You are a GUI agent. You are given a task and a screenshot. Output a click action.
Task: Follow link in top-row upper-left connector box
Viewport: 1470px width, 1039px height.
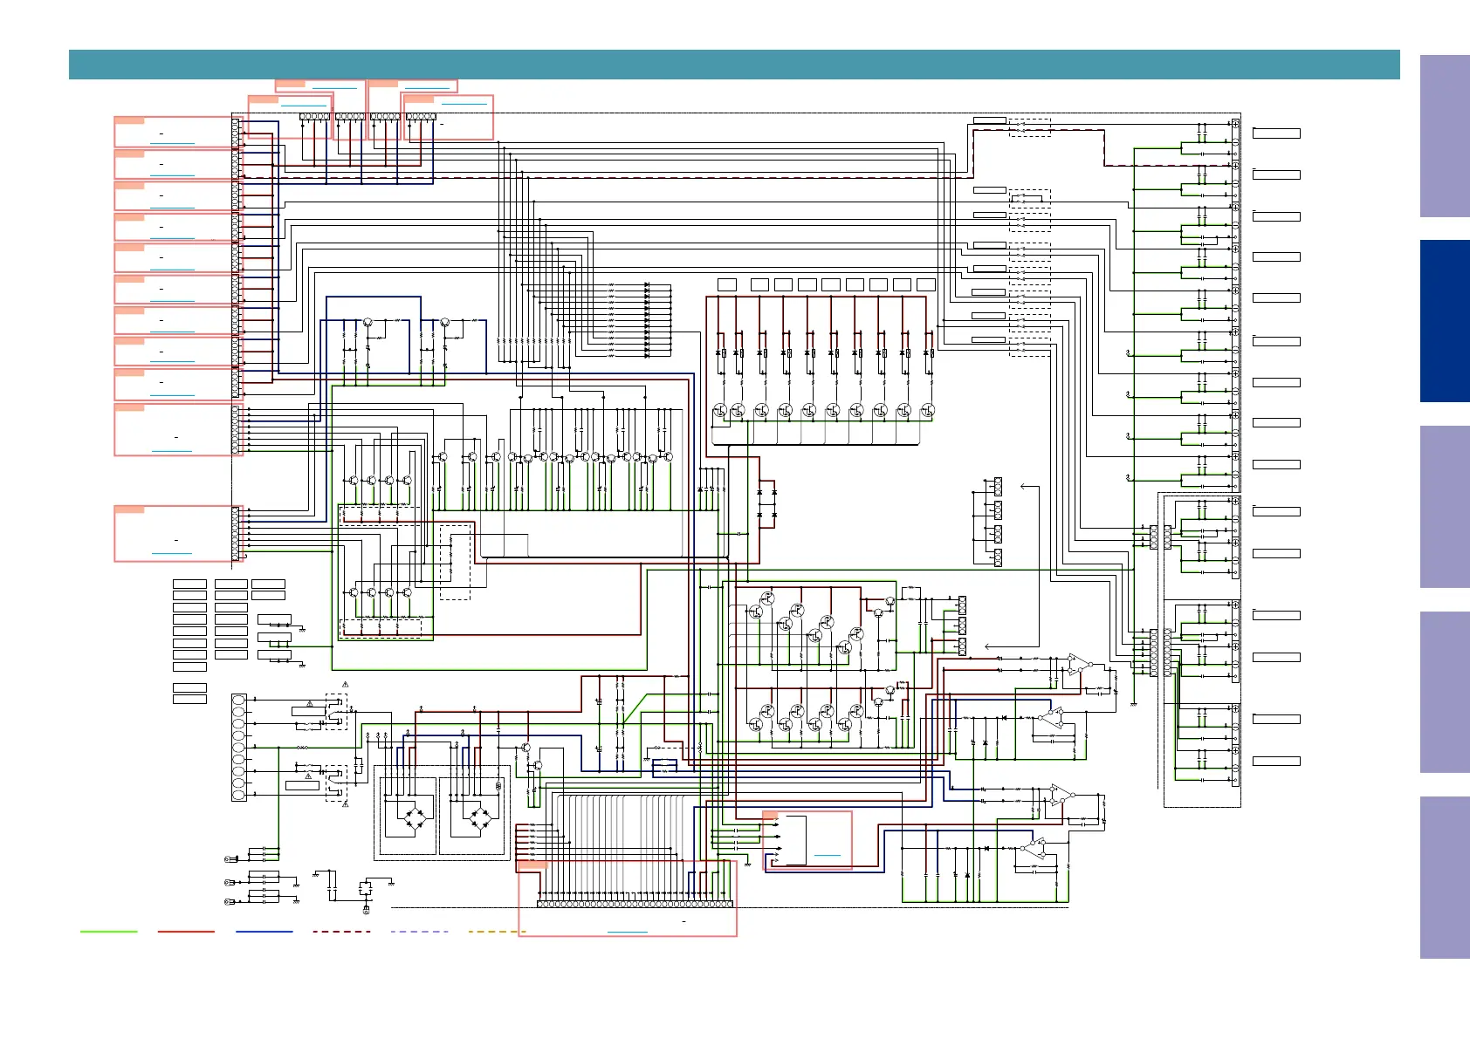[x=334, y=87]
